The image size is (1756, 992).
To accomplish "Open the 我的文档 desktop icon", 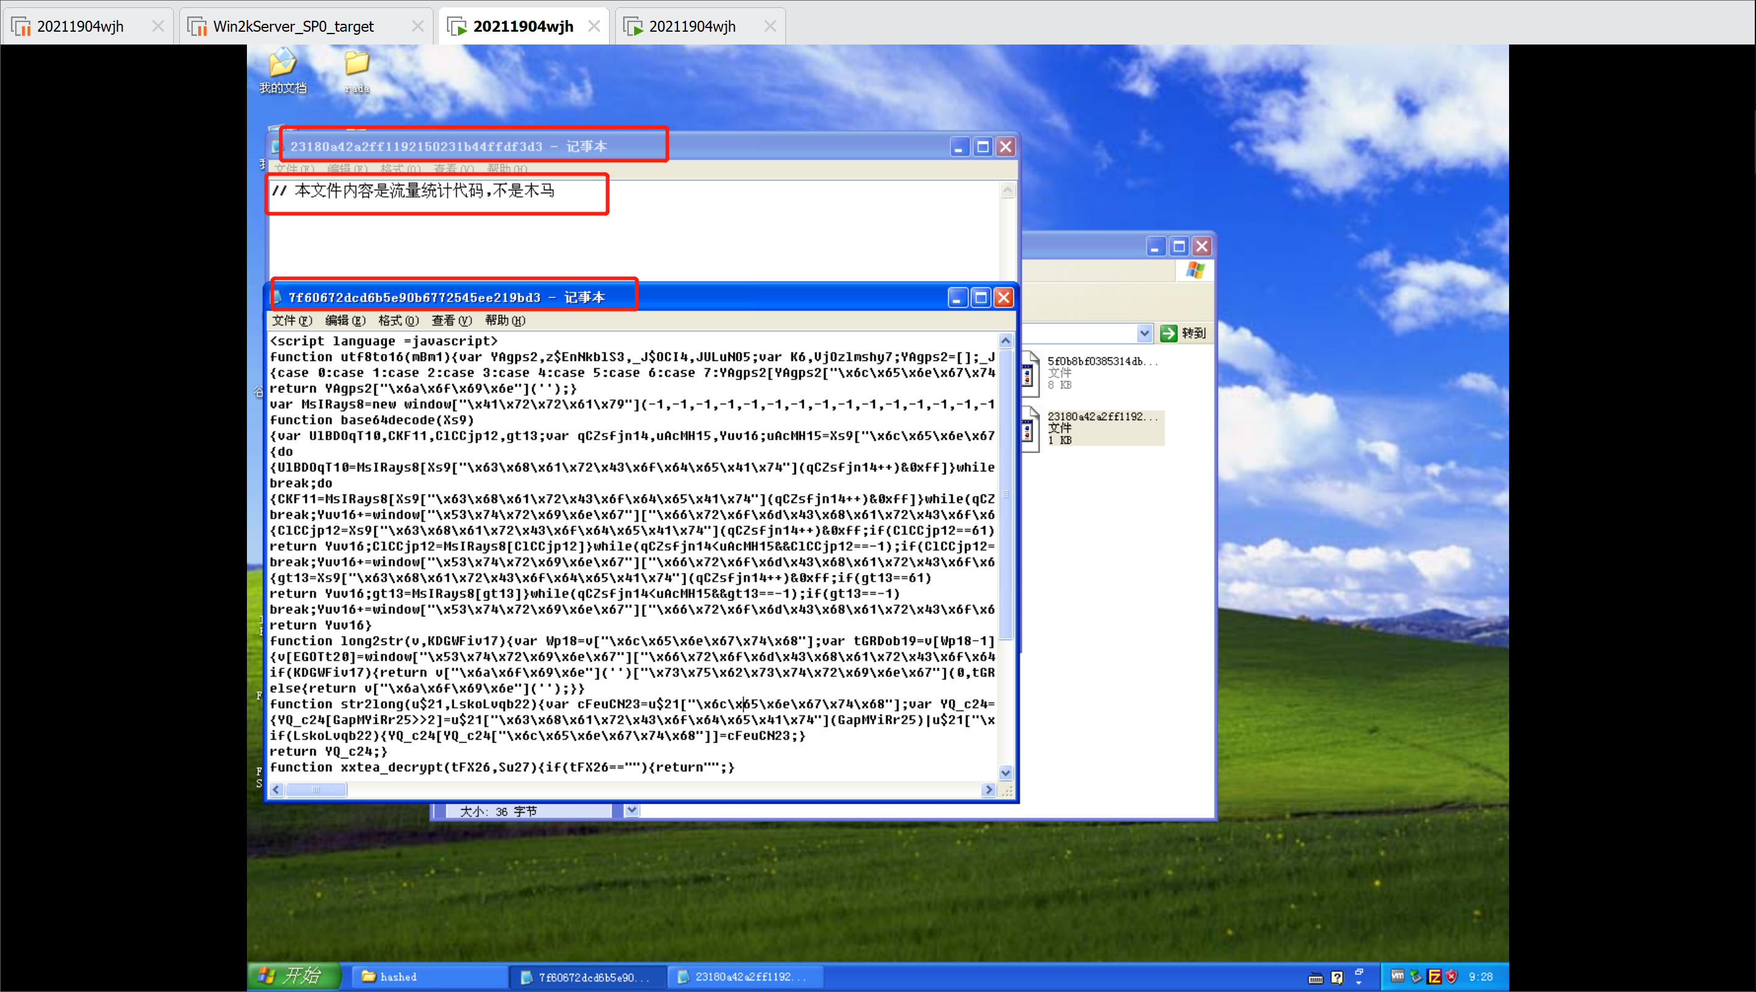I will [x=282, y=71].
